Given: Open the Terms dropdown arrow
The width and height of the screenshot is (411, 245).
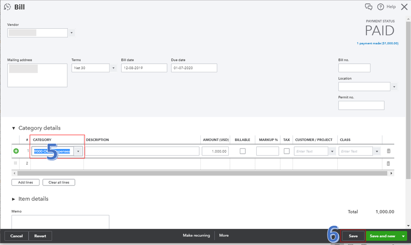Looking at the screenshot, I should (114, 68).
